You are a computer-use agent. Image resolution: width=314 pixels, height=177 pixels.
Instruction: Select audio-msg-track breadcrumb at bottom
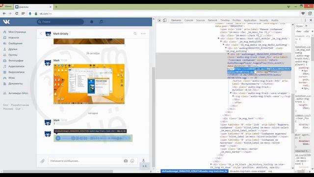pos(194,171)
